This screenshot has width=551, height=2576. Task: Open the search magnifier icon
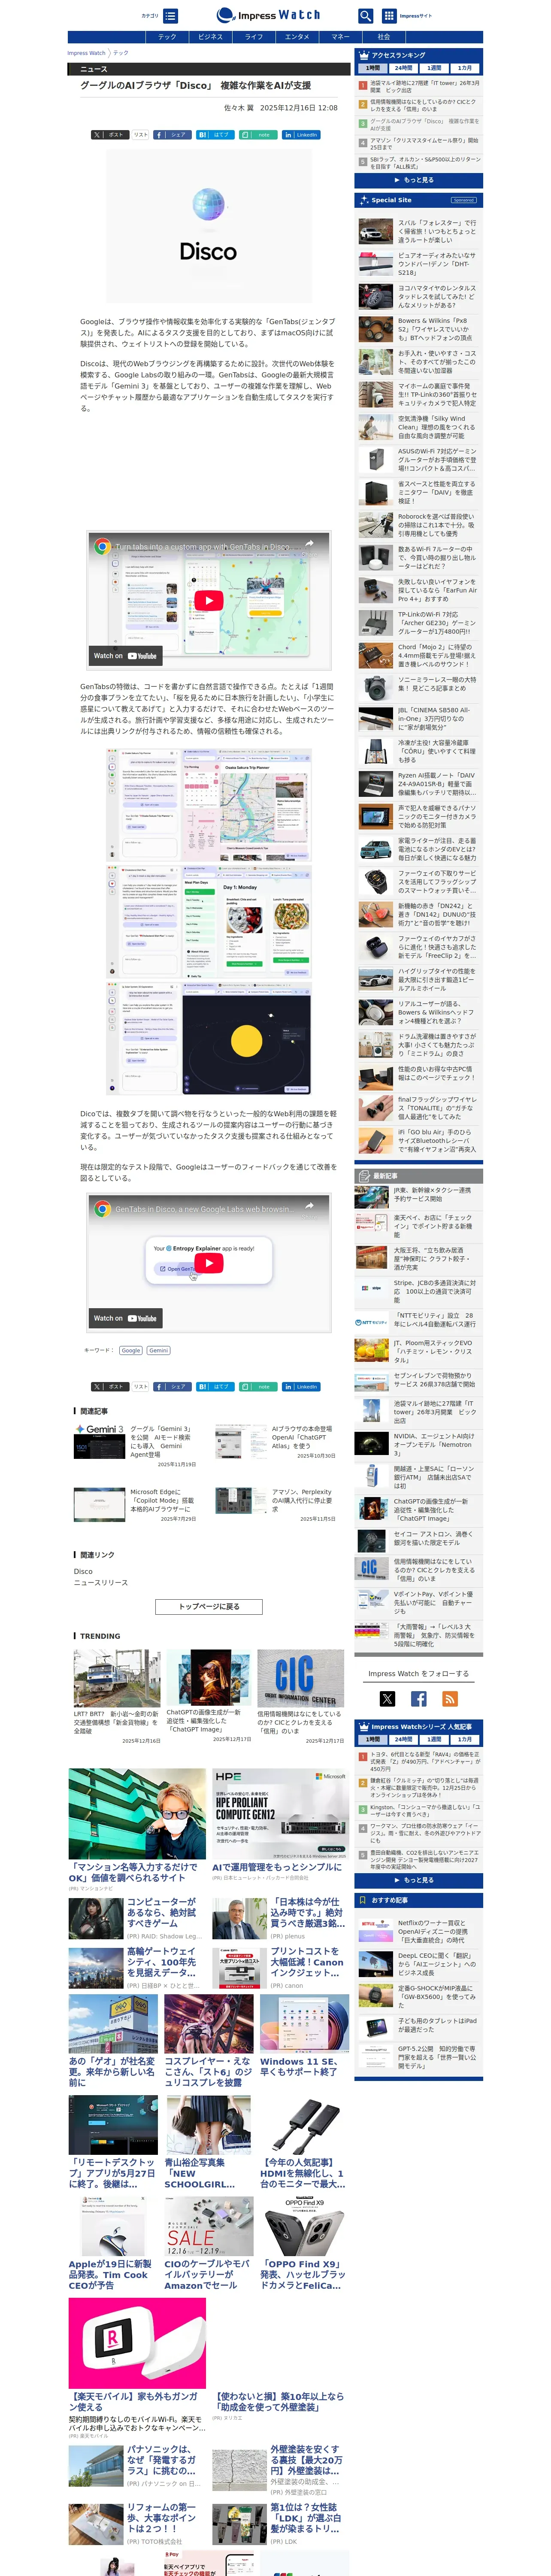coord(365,16)
